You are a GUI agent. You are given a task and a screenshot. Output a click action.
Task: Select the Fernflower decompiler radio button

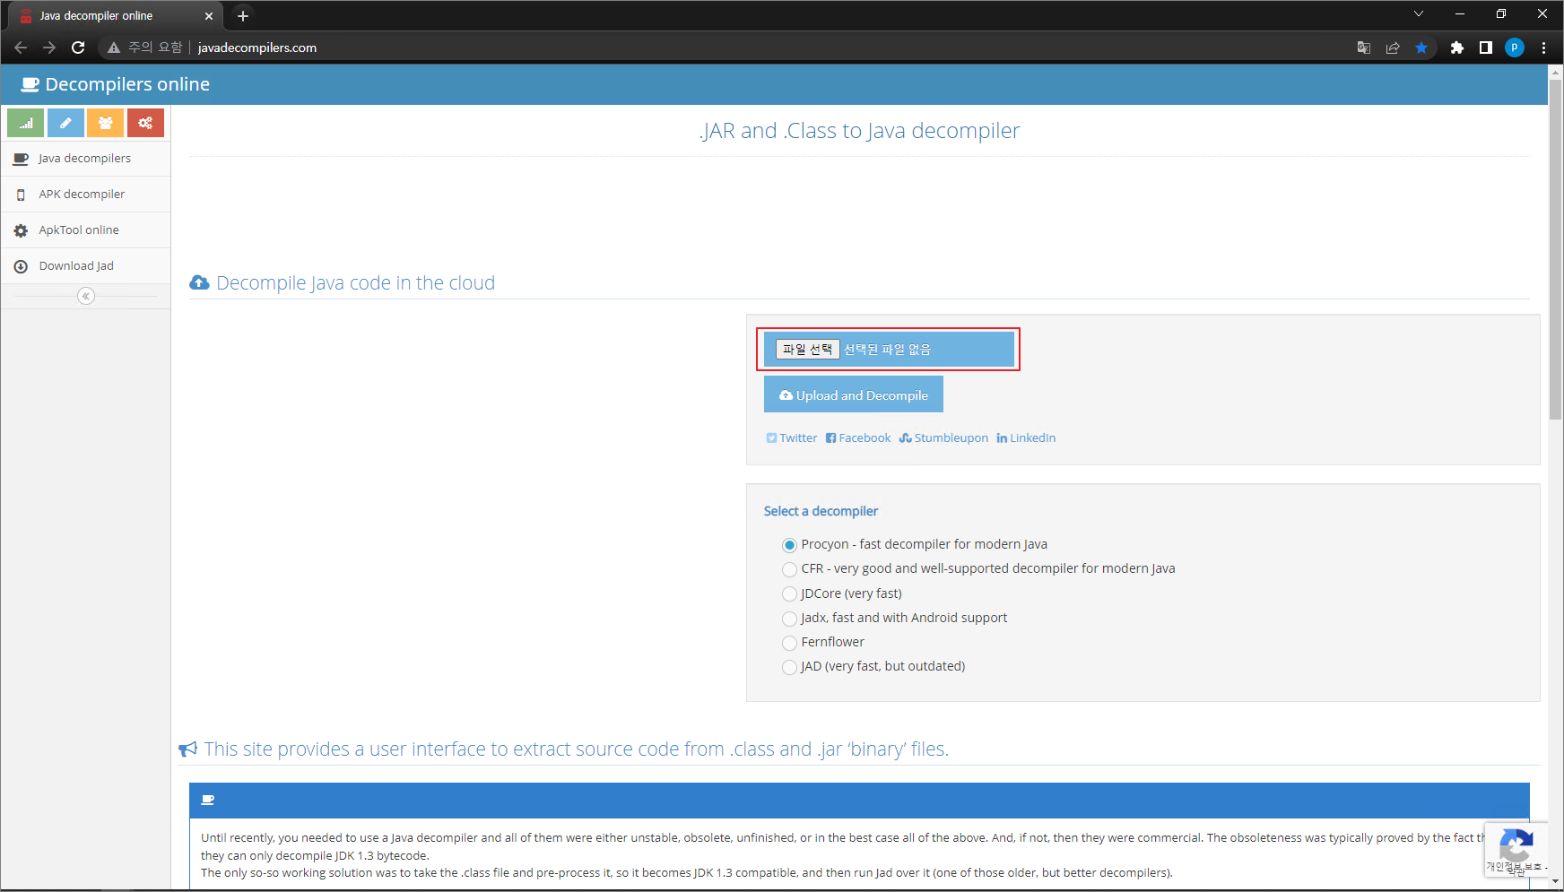(x=790, y=643)
